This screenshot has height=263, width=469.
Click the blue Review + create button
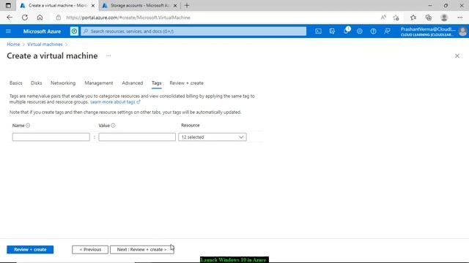click(x=30, y=250)
